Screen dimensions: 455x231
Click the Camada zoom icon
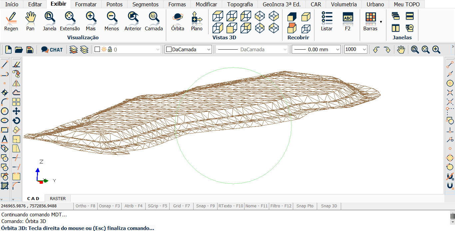(x=154, y=17)
